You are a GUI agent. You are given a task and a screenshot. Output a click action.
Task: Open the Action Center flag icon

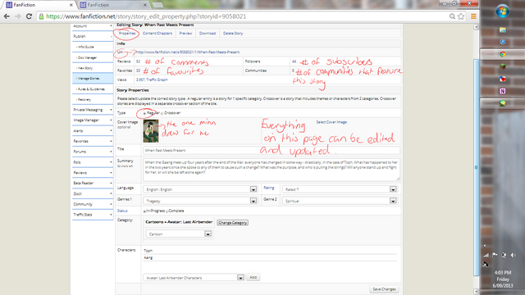coord(495,255)
